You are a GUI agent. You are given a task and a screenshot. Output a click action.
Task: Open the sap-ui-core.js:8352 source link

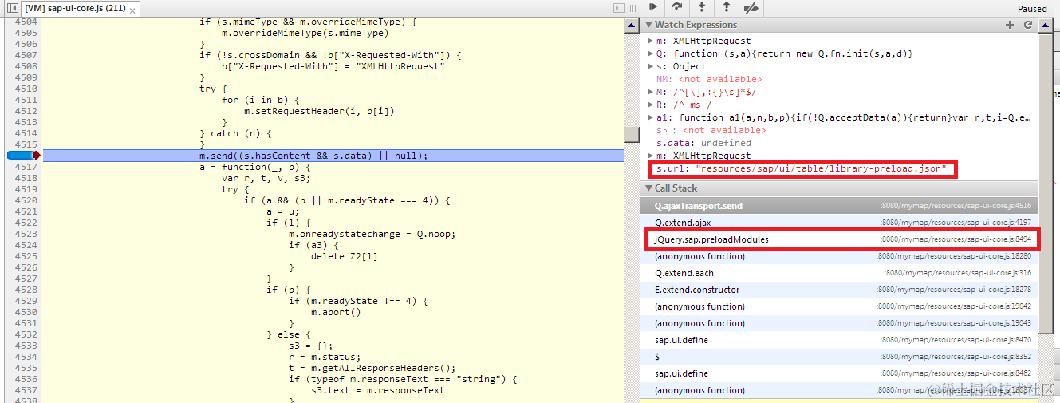[x=957, y=357]
